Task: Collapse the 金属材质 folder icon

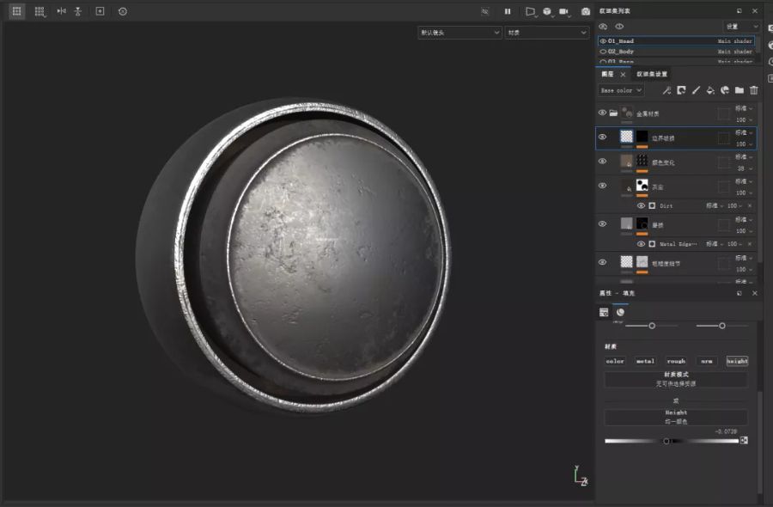Action: tap(613, 113)
